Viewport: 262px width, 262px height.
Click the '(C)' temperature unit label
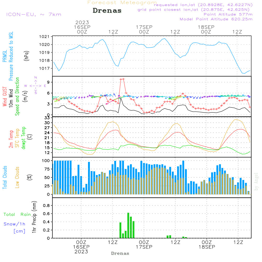[x=30, y=137]
